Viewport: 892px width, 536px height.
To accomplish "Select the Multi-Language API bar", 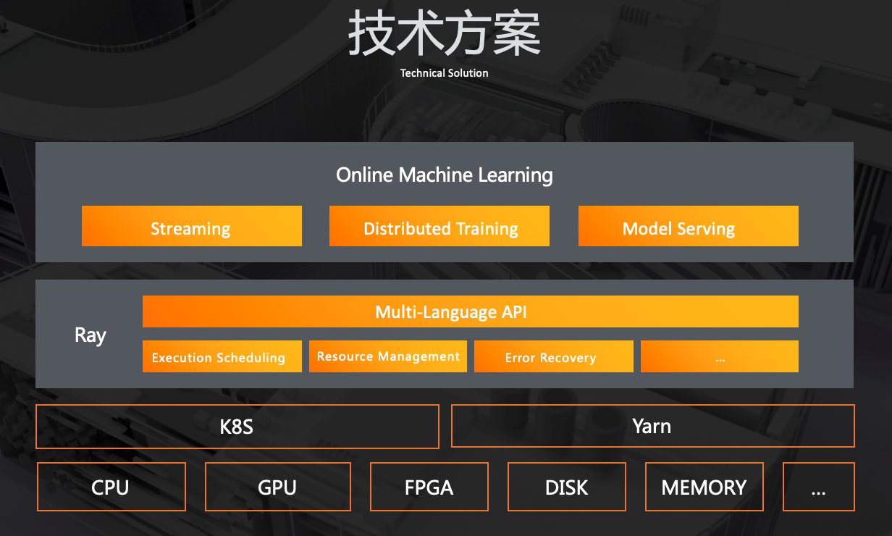I will click(471, 311).
